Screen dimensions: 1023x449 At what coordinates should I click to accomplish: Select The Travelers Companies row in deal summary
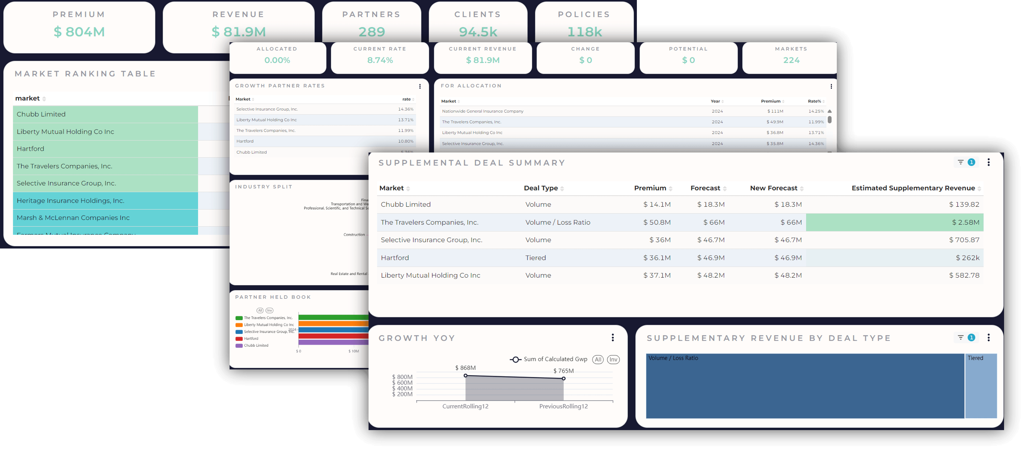[x=680, y=222]
